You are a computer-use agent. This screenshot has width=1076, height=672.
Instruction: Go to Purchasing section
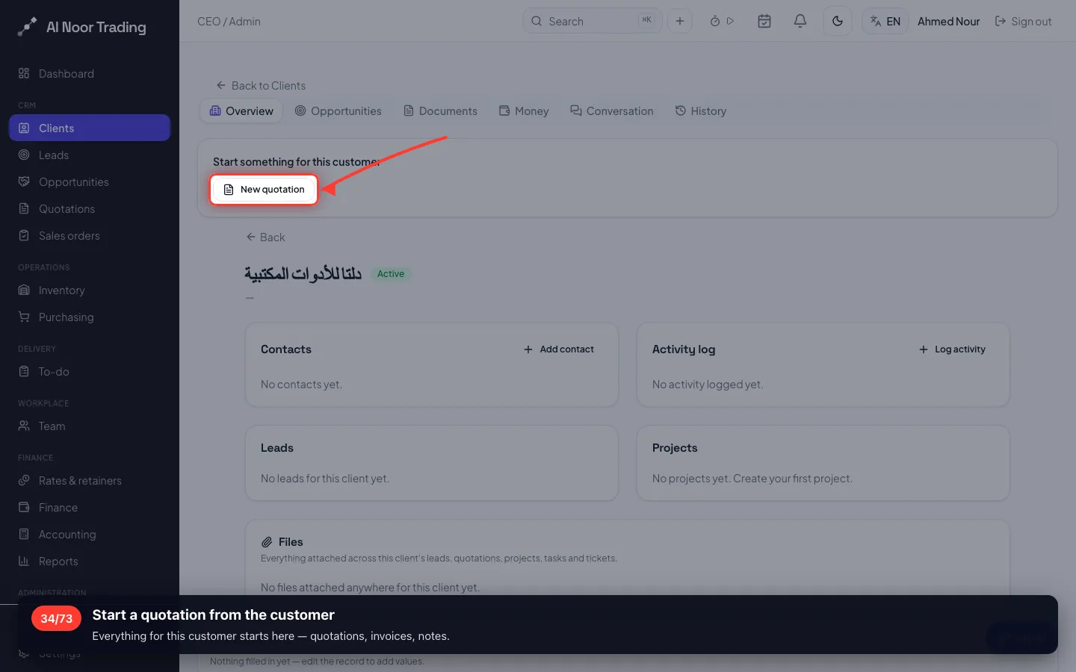(90, 317)
